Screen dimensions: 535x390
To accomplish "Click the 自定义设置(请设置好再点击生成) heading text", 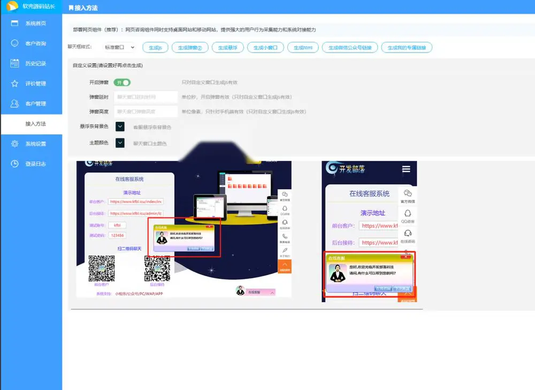I will (x=108, y=65).
